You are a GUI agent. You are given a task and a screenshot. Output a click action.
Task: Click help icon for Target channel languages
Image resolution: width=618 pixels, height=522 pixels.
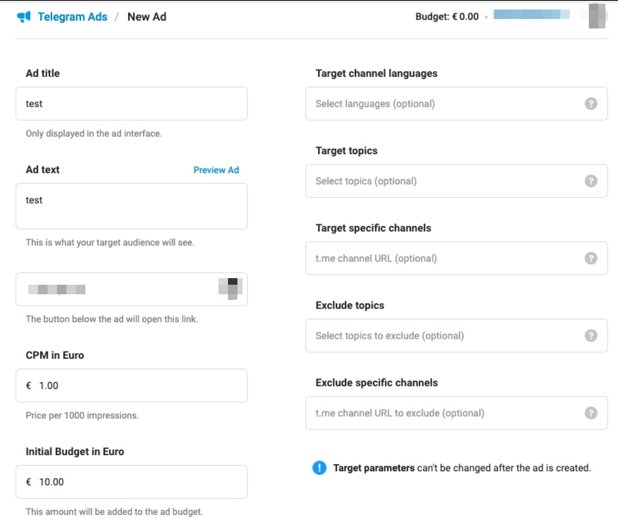coord(591,104)
